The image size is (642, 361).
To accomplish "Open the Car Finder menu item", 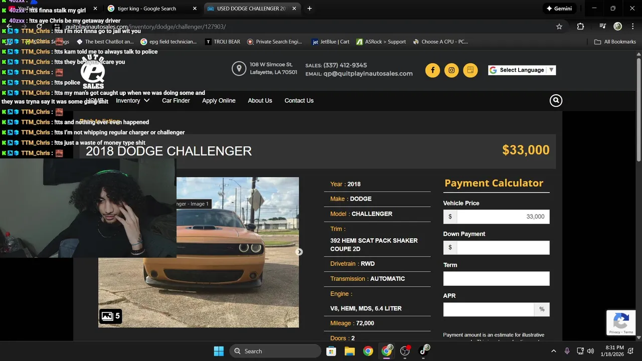I will pos(176,101).
